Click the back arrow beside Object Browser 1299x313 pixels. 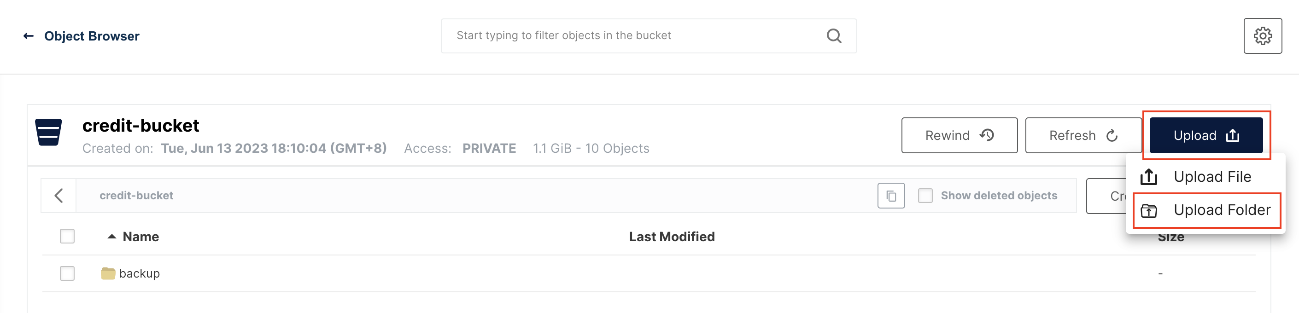28,36
